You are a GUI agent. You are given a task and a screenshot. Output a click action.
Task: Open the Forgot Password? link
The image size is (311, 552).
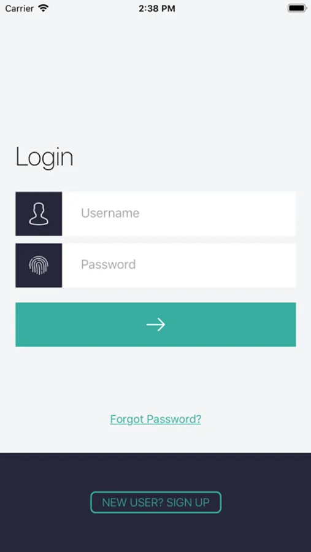[x=156, y=419]
